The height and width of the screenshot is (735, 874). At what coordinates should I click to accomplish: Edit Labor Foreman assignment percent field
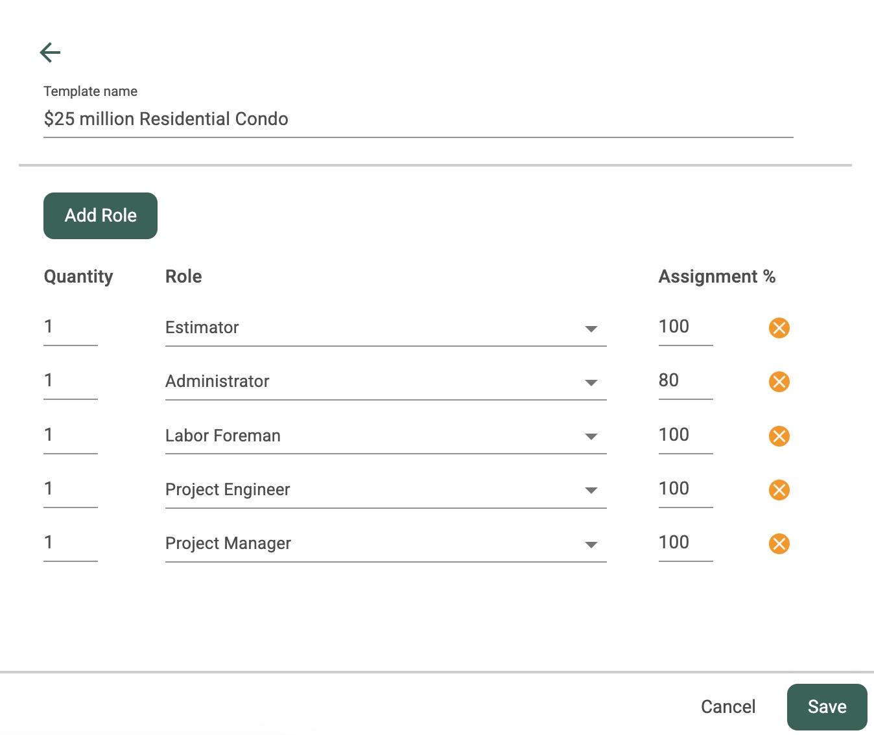point(686,436)
